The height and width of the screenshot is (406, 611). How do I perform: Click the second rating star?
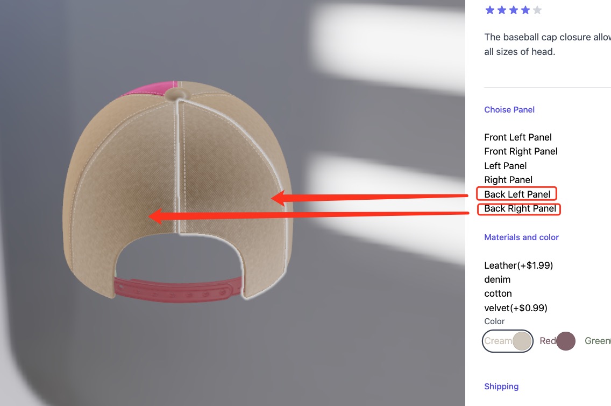502,10
